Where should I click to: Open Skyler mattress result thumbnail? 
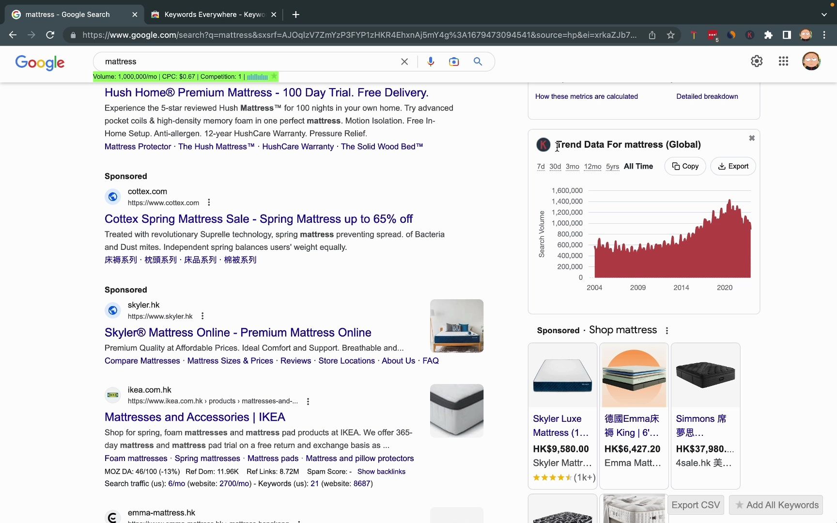tap(457, 326)
